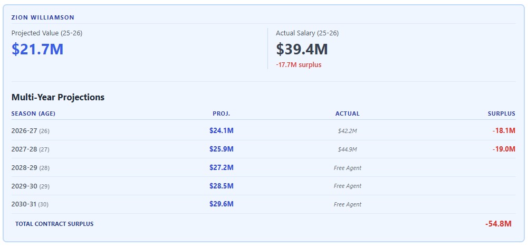Image resolution: width=528 pixels, height=246 pixels.
Task: Click the $27.2M projection for 2028-29
Action: click(x=221, y=167)
